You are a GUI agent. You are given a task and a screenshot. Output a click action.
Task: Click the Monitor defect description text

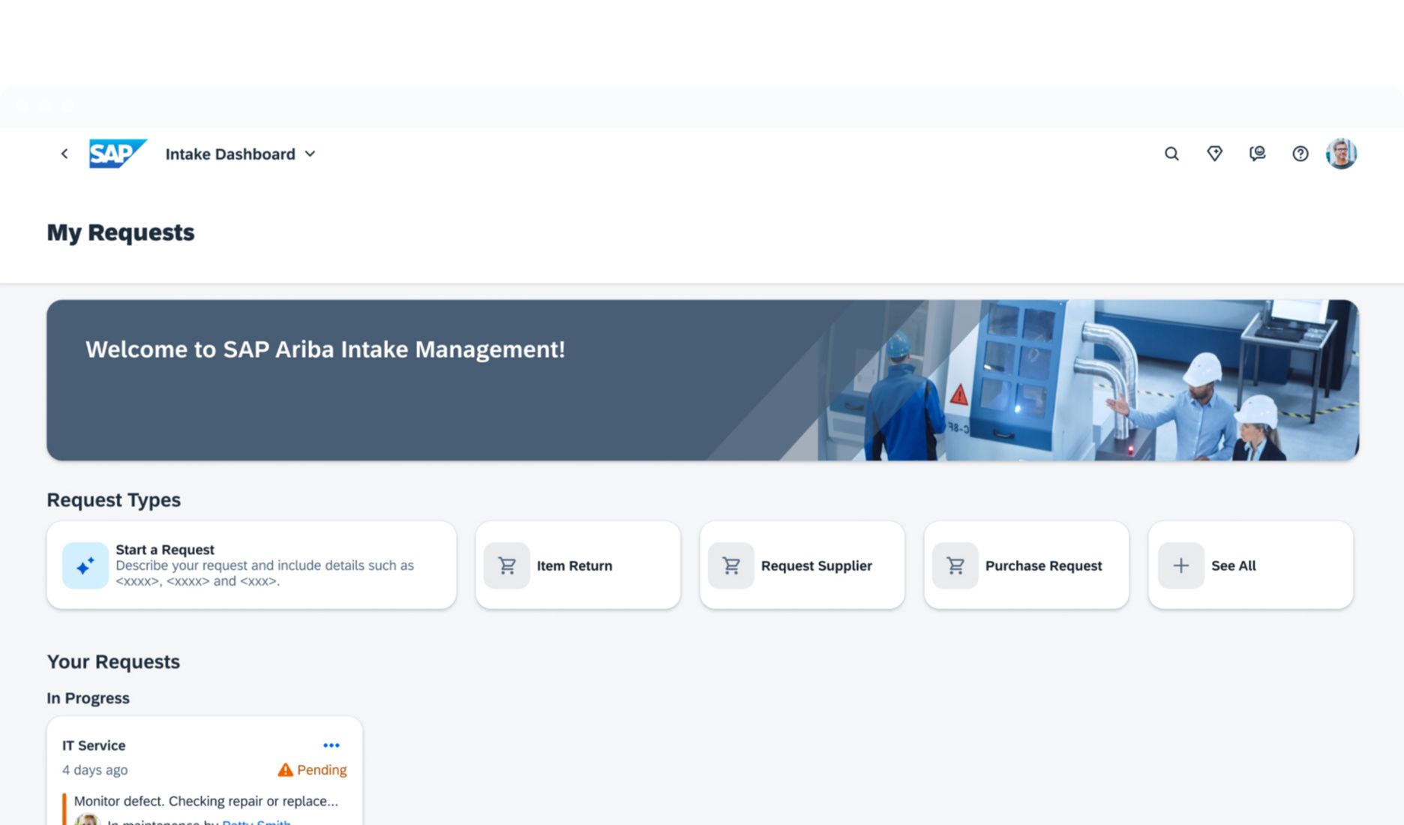click(x=205, y=801)
